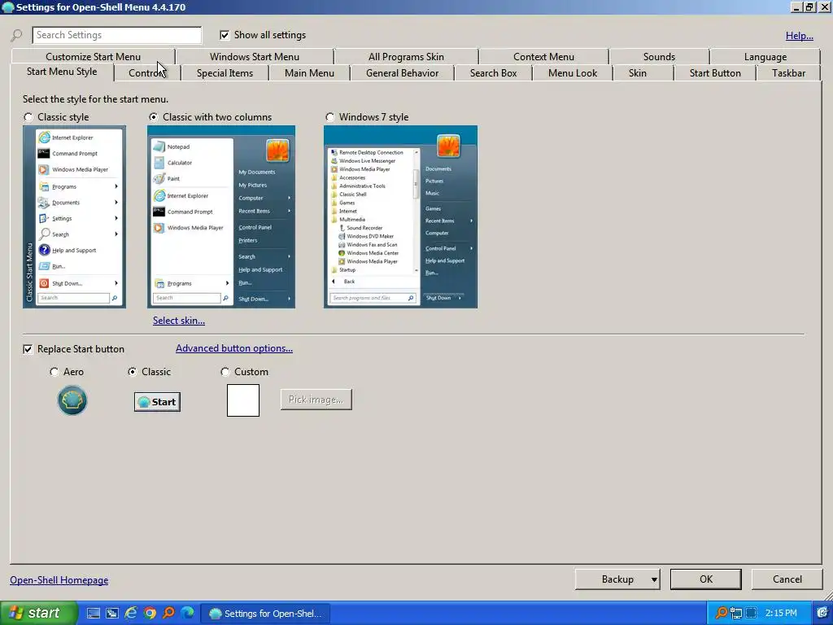Click the magnifier icon beside Search Settings

(16, 36)
